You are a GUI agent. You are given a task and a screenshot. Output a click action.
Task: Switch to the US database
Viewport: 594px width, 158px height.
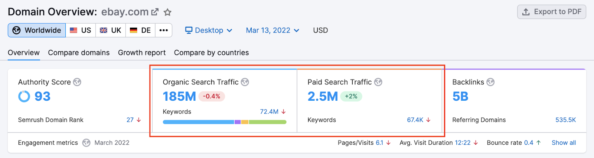point(81,30)
